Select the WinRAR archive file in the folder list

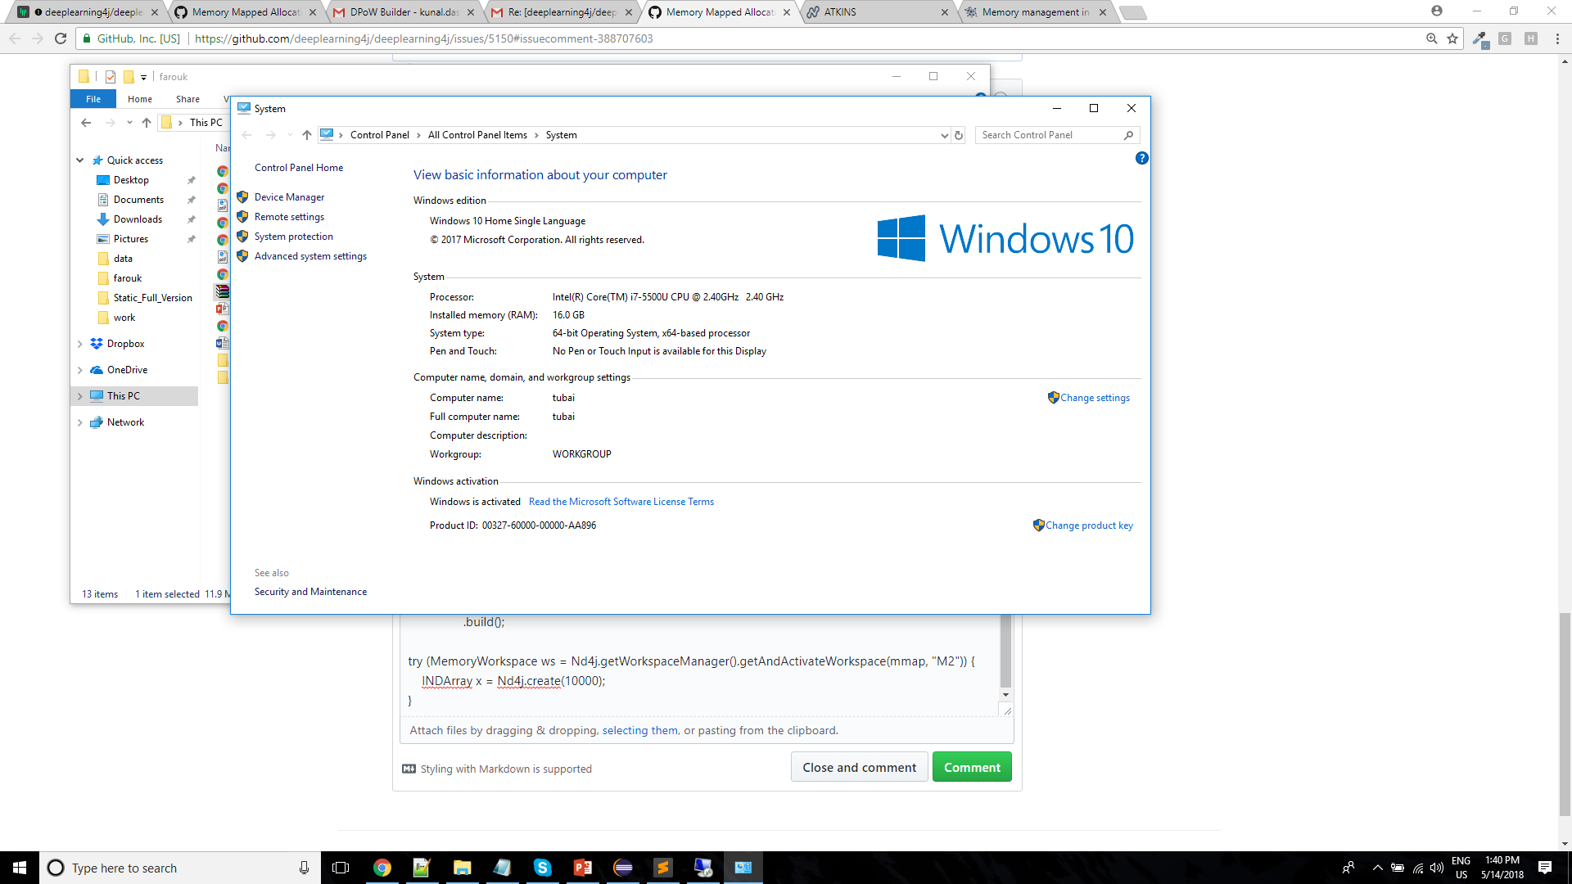click(x=223, y=291)
